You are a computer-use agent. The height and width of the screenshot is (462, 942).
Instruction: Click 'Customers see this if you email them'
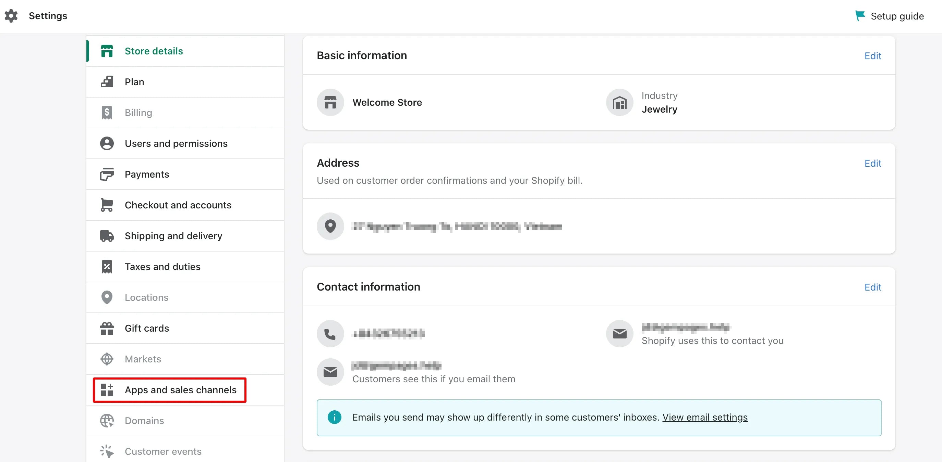coord(434,379)
